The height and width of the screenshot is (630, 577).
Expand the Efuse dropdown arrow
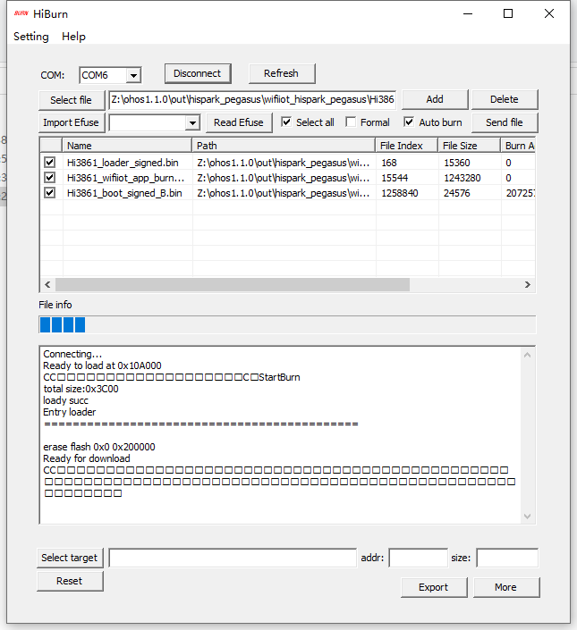point(193,123)
